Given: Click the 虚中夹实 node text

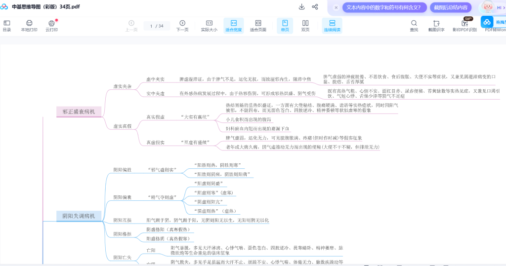Looking at the screenshot, I should [155, 79].
